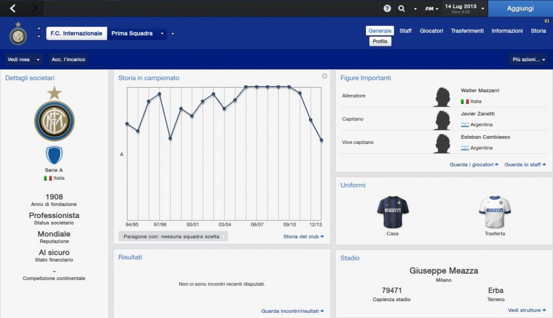Image resolution: width=553 pixels, height=318 pixels.
Task: Click the Figure Importanti heading
Action: [365, 78]
